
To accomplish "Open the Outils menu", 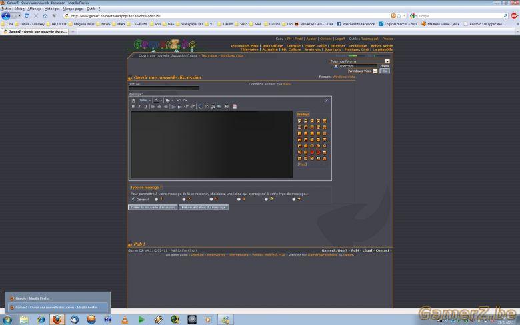I will coord(91,9).
